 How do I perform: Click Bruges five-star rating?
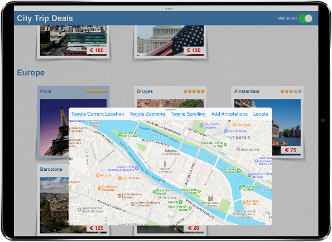(194, 91)
